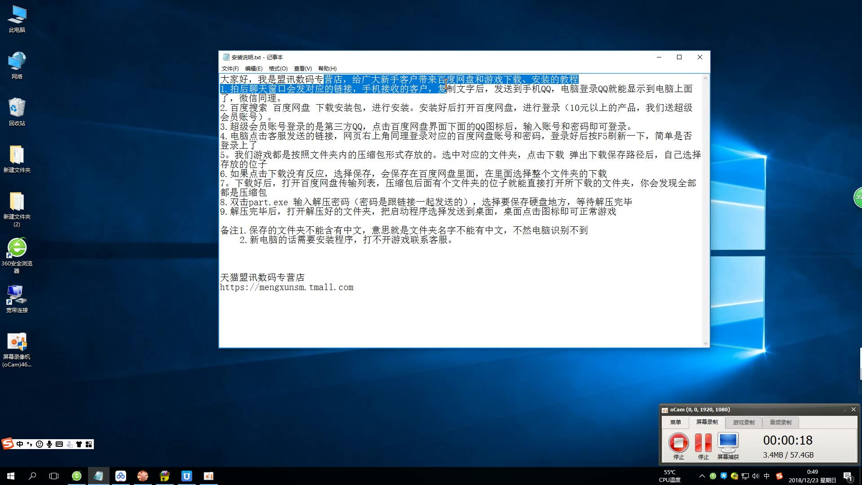Click the Notepad line starting with 备注1.

[x=404, y=230]
